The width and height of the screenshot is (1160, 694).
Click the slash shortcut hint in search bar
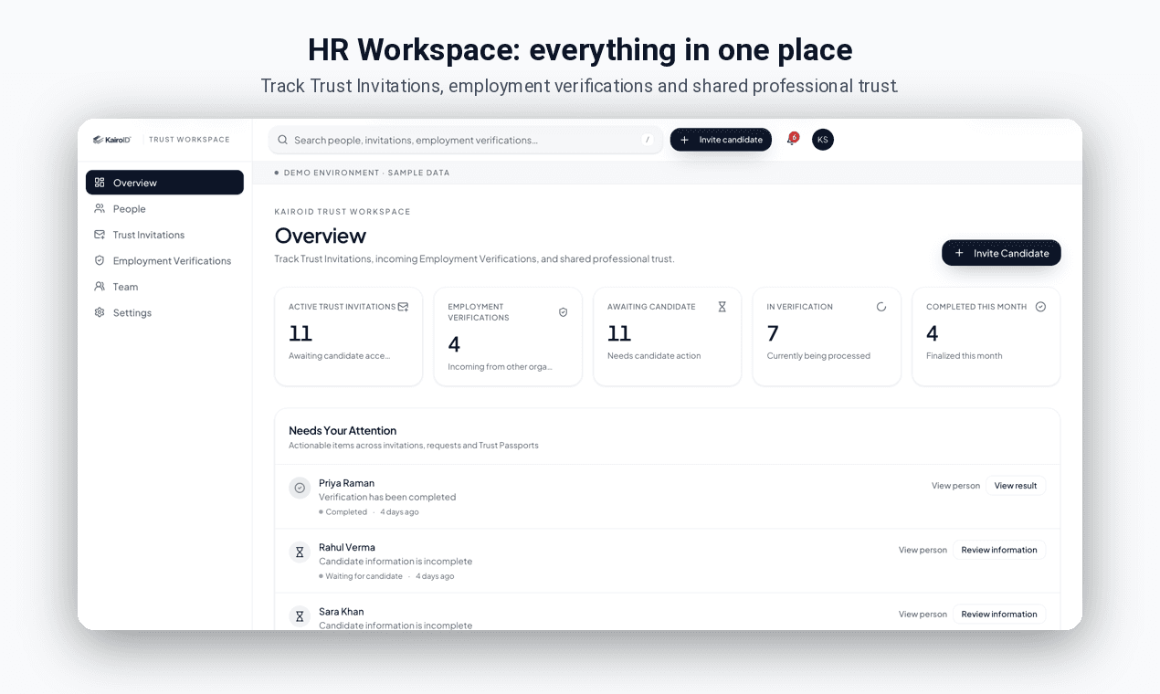648,140
